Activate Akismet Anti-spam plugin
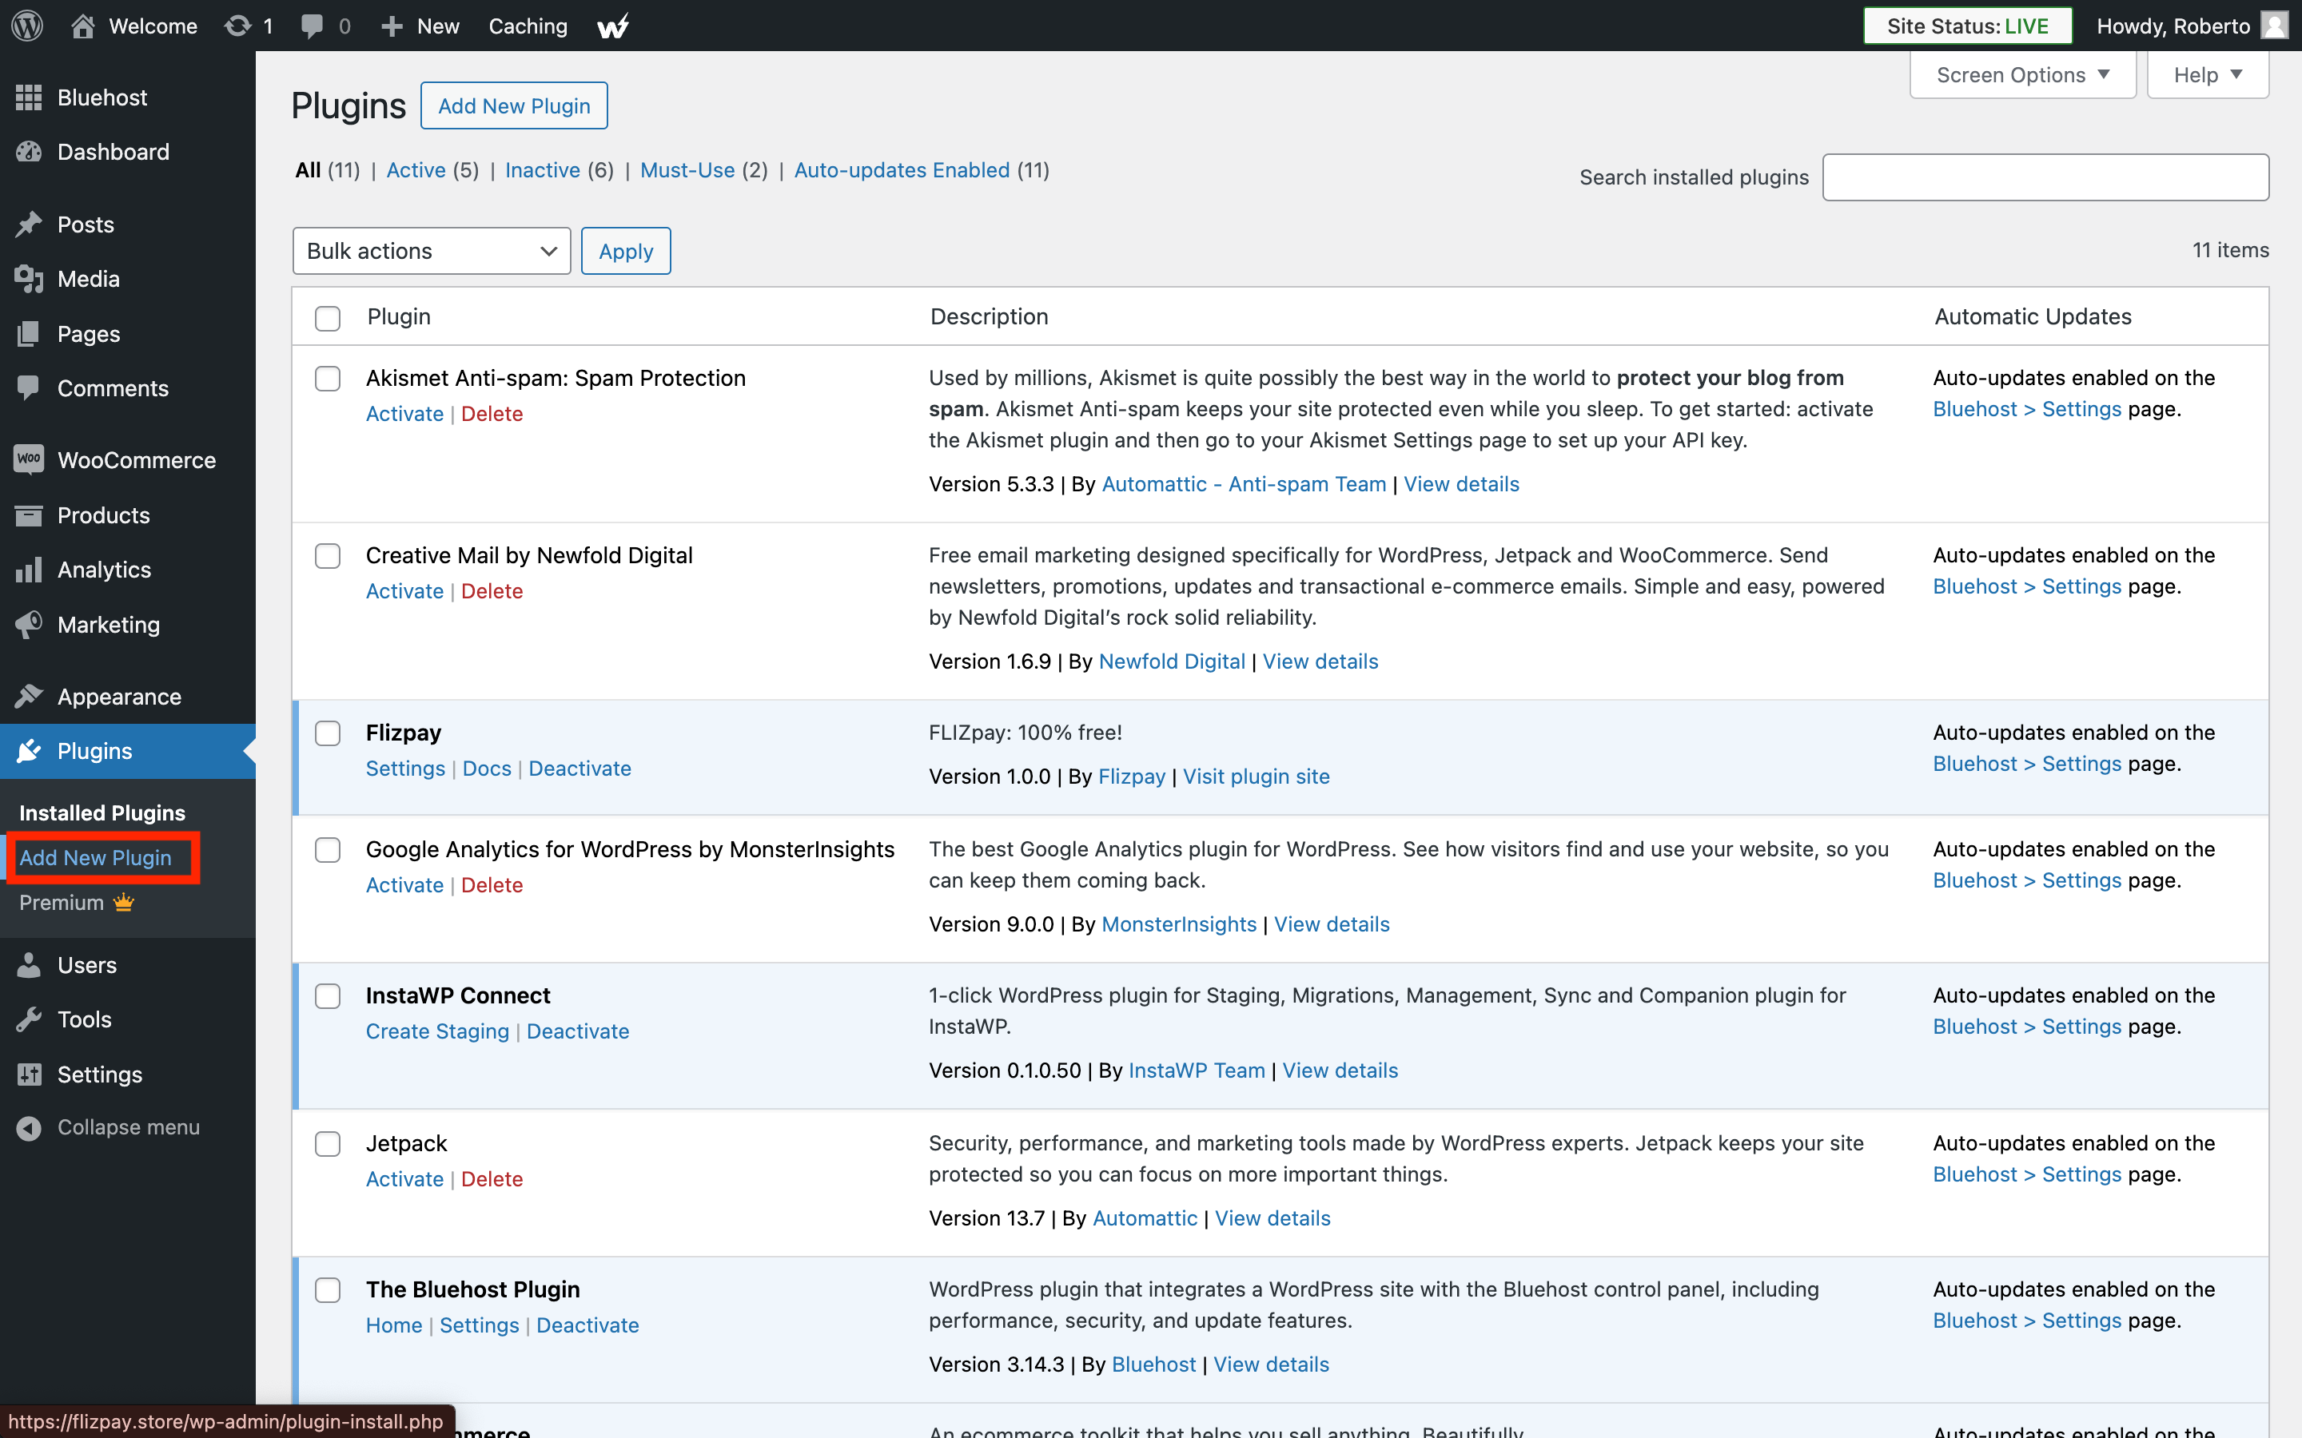Screen dimensions: 2302x1438 pyautogui.click(x=404, y=414)
